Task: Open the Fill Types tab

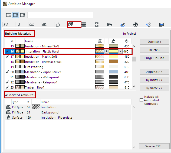Action: click(x=45, y=25)
